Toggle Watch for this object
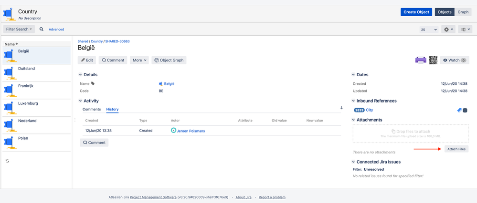477x203 pixels. (x=455, y=60)
